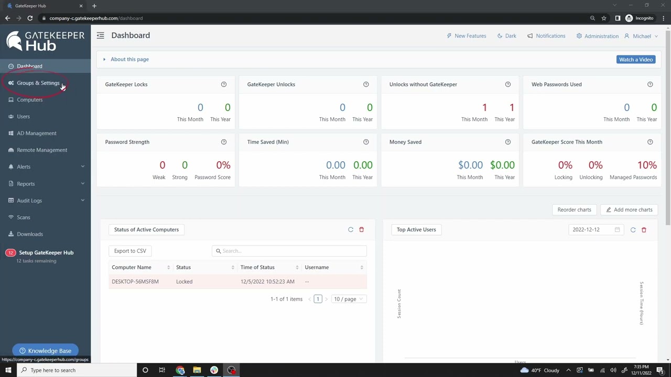The width and height of the screenshot is (671, 377).
Task: Open the 10 / page size dropdown
Action: [x=349, y=299]
